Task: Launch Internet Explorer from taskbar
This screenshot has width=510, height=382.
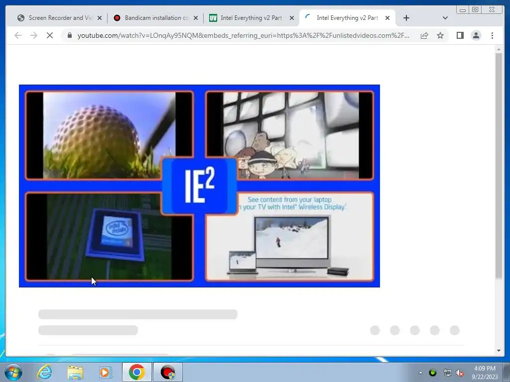Action: pyautogui.click(x=44, y=372)
